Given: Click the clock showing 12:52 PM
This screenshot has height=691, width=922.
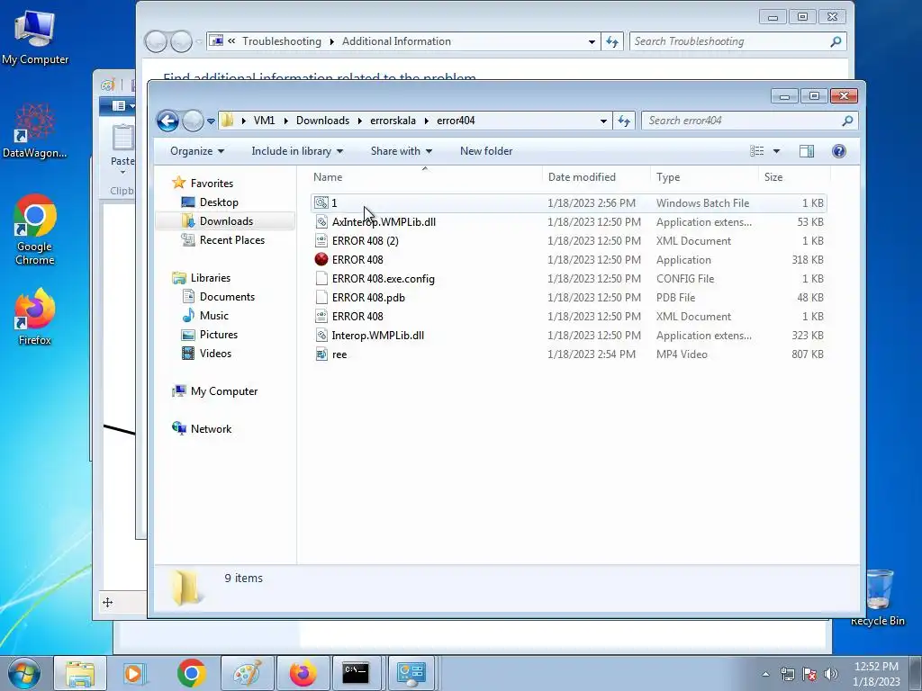Looking at the screenshot, I should click(x=876, y=667).
